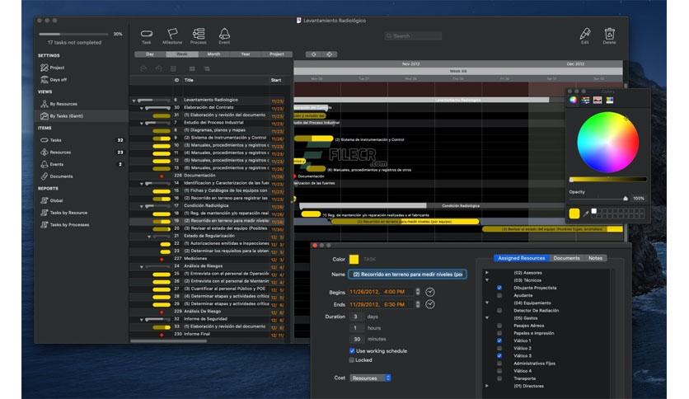Open the Ends date clock picker
The width and height of the screenshot is (689, 399).
pos(430,304)
